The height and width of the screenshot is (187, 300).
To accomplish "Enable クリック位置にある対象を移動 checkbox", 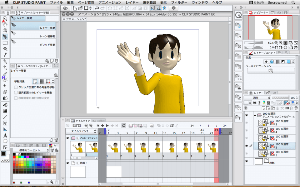I will click(16, 88).
